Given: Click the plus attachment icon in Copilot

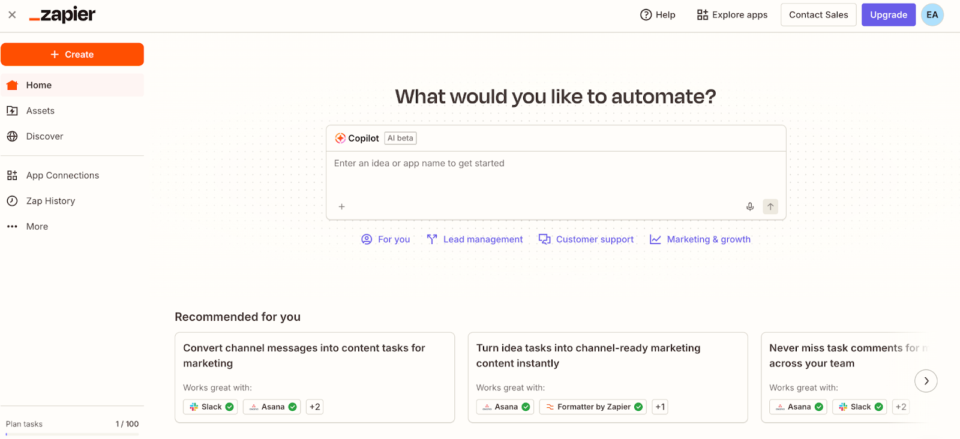Looking at the screenshot, I should pos(341,207).
